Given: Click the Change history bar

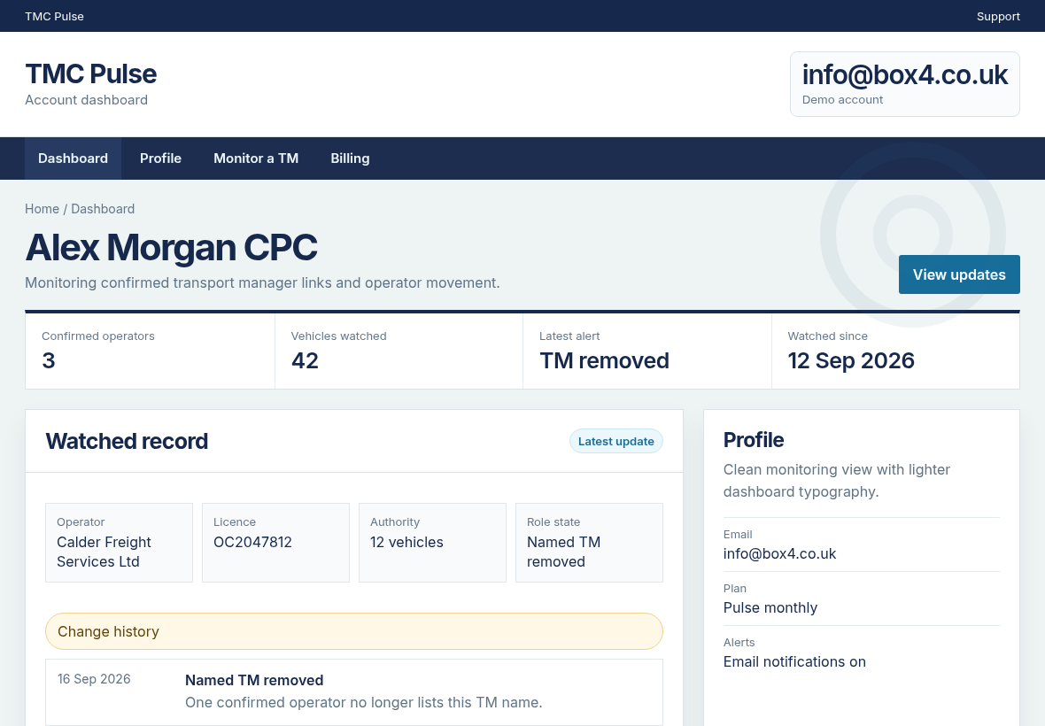Looking at the screenshot, I should pyautogui.click(x=354, y=631).
